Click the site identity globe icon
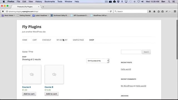This screenshot has height=100, width=178. (x=7, y=11)
